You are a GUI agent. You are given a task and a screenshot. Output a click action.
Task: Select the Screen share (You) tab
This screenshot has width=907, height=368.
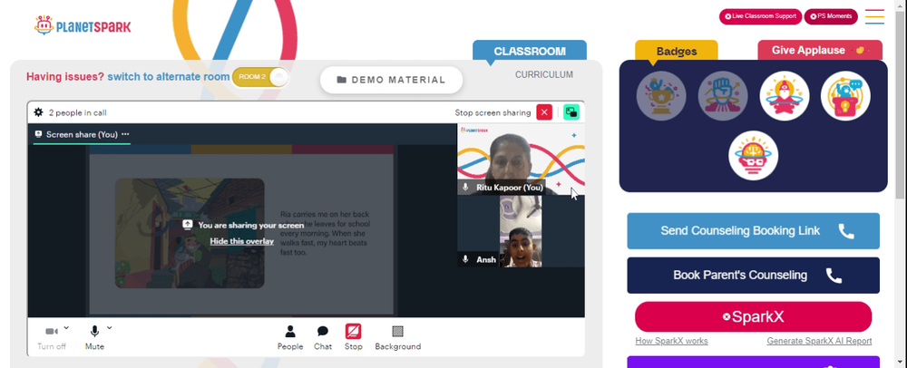point(82,134)
